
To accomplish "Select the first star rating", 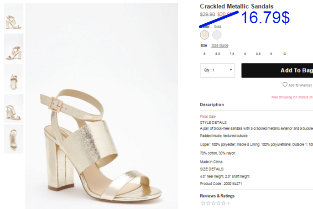I will coord(203,203).
